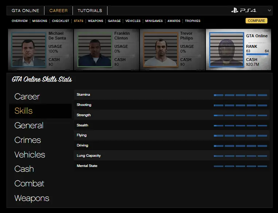Image resolution: width=278 pixels, height=213 pixels.
Task: Select Combat in the left sidebar
Action: pyautogui.click(x=29, y=183)
